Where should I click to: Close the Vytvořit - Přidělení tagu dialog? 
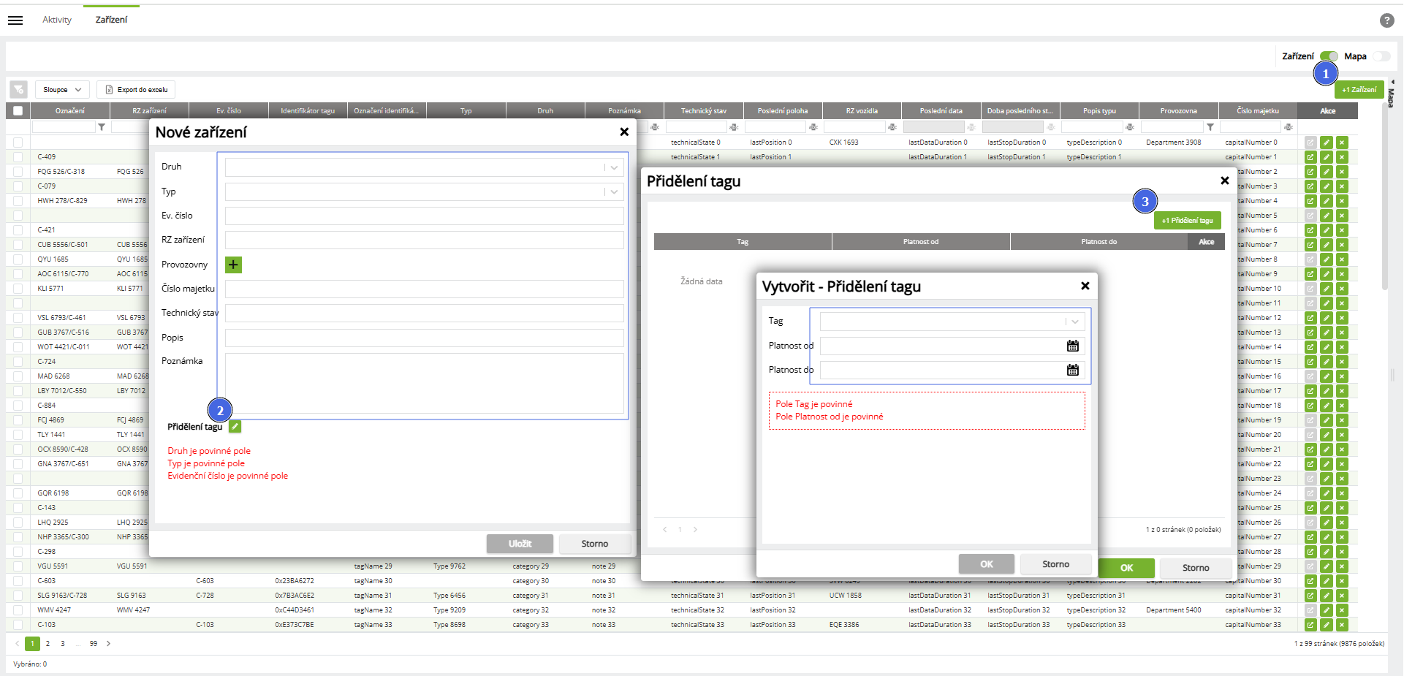(x=1085, y=286)
